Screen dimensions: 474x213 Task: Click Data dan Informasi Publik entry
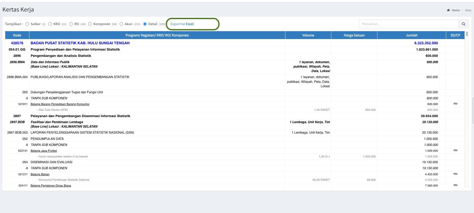50,62
